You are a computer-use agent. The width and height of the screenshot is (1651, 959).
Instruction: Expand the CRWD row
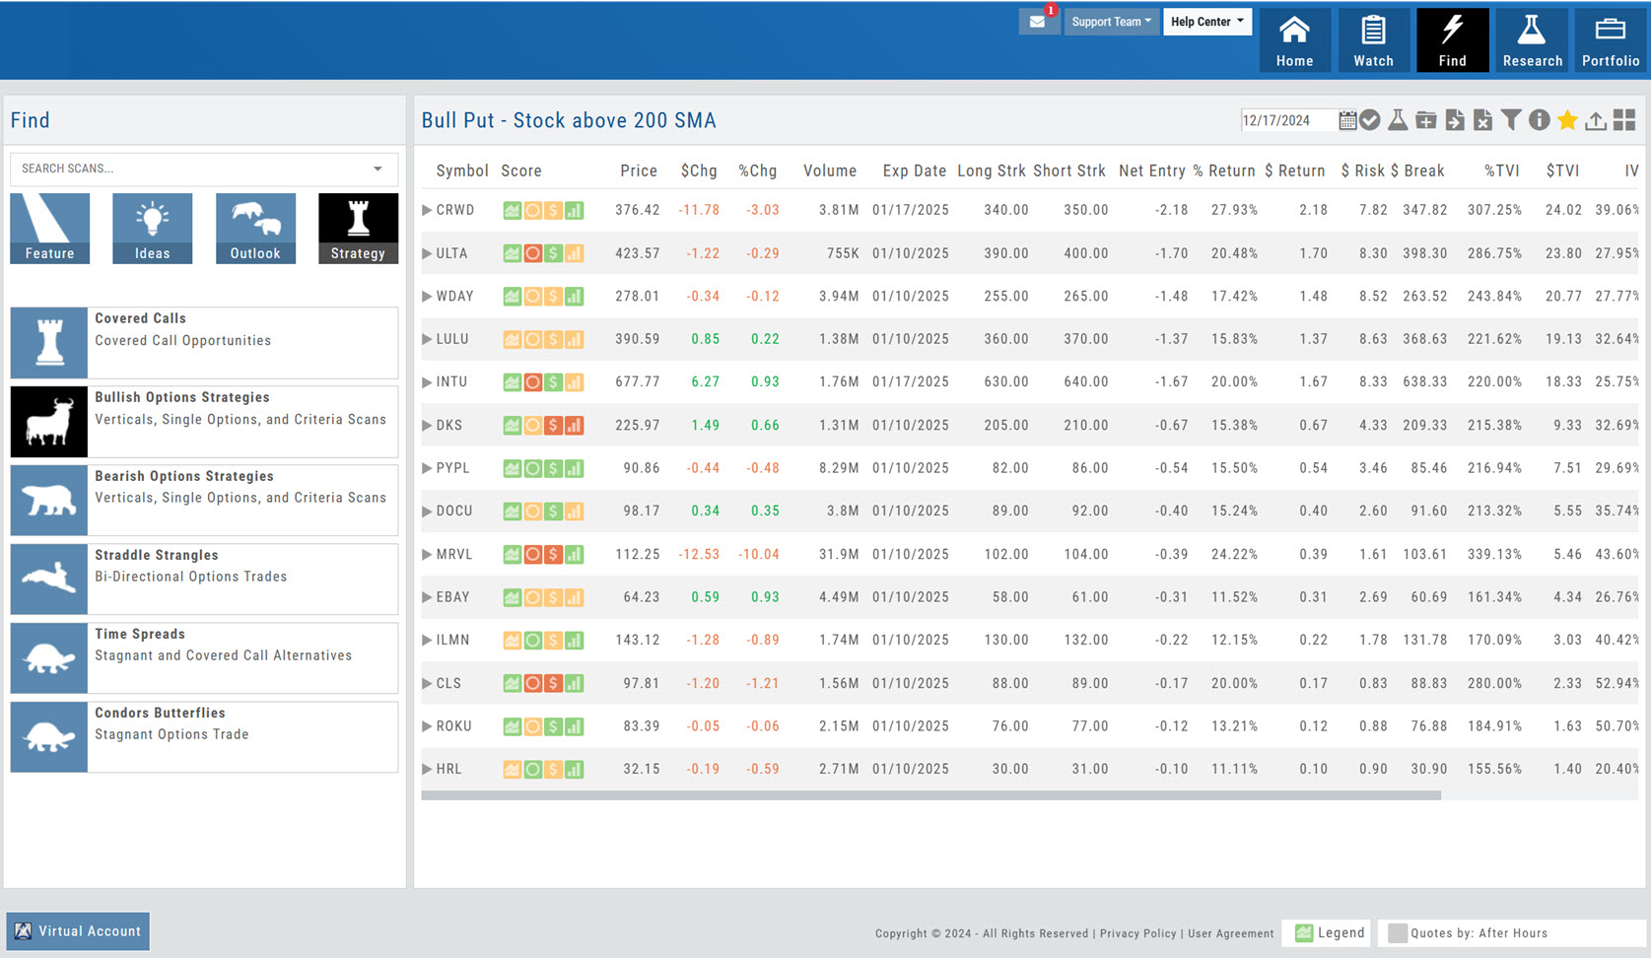click(427, 210)
